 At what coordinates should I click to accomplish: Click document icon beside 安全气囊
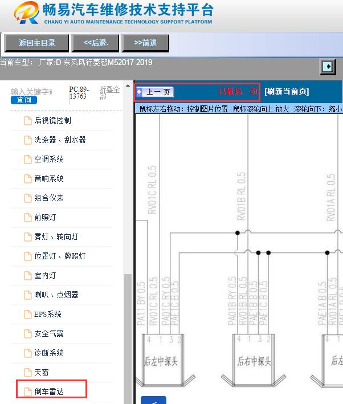pyautogui.click(x=27, y=334)
